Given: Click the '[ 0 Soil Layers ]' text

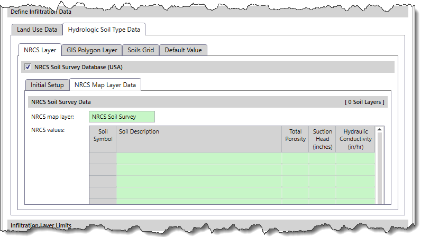Looking at the screenshot, I should [x=364, y=102].
